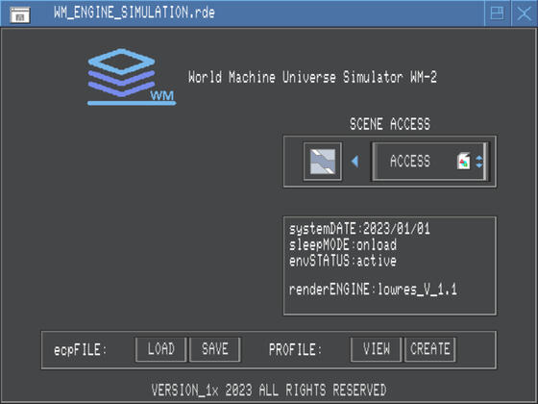Close the WM_ENGINE_SIMULATION window
538x404 pixels.
[x=524, y=13]
